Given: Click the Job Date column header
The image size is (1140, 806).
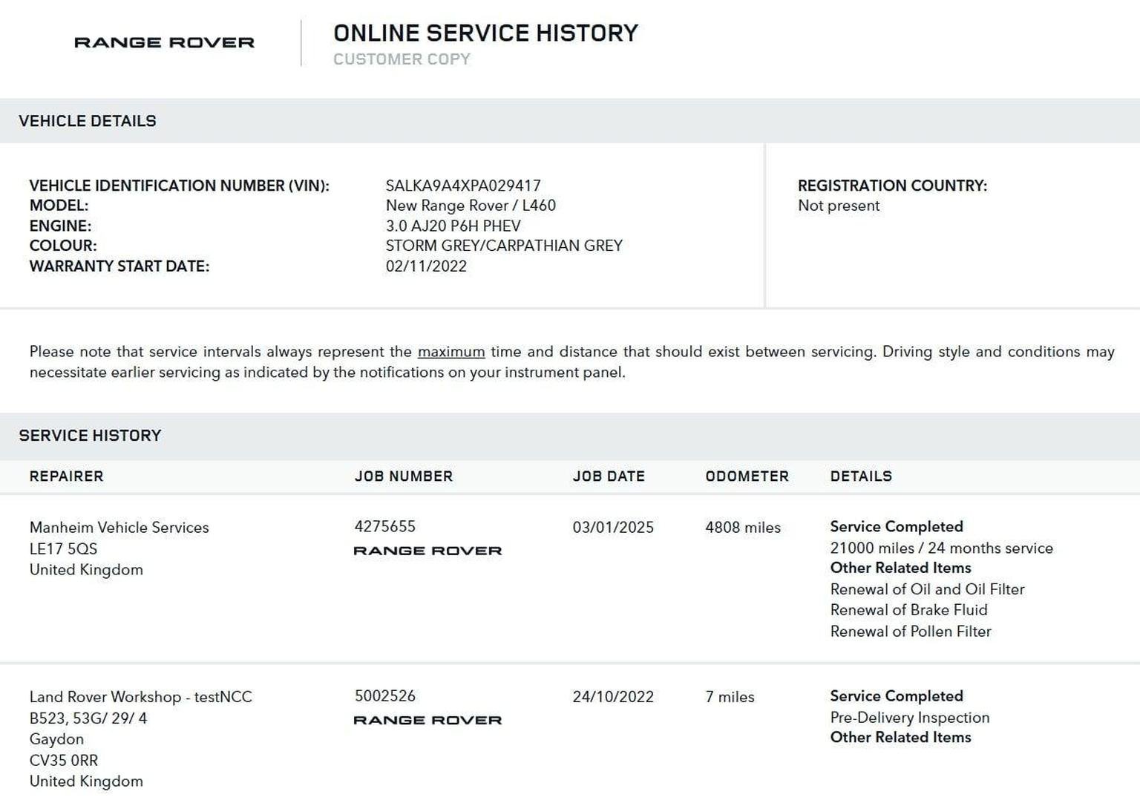Looking at the screenshot, I should (609, 476).
